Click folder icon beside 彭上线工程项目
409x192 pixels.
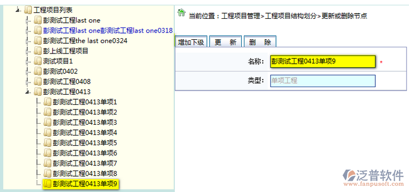(x=37, y=51)
